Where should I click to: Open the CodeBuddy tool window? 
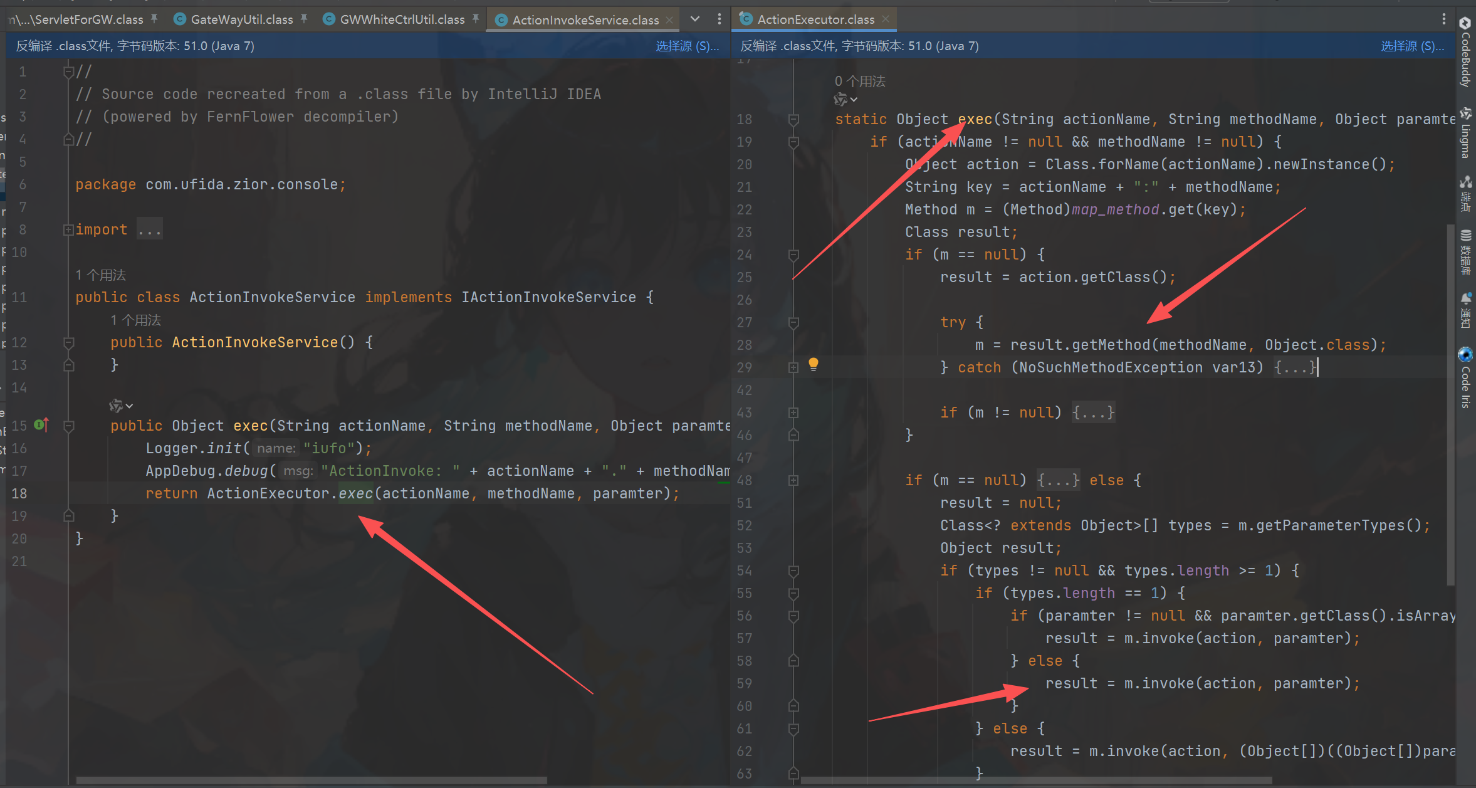1465,52
